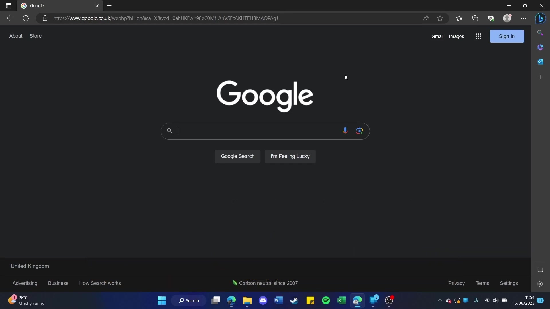Screen dimensions: 550x309
Task: Open the About link
Action: pos(16,36)
